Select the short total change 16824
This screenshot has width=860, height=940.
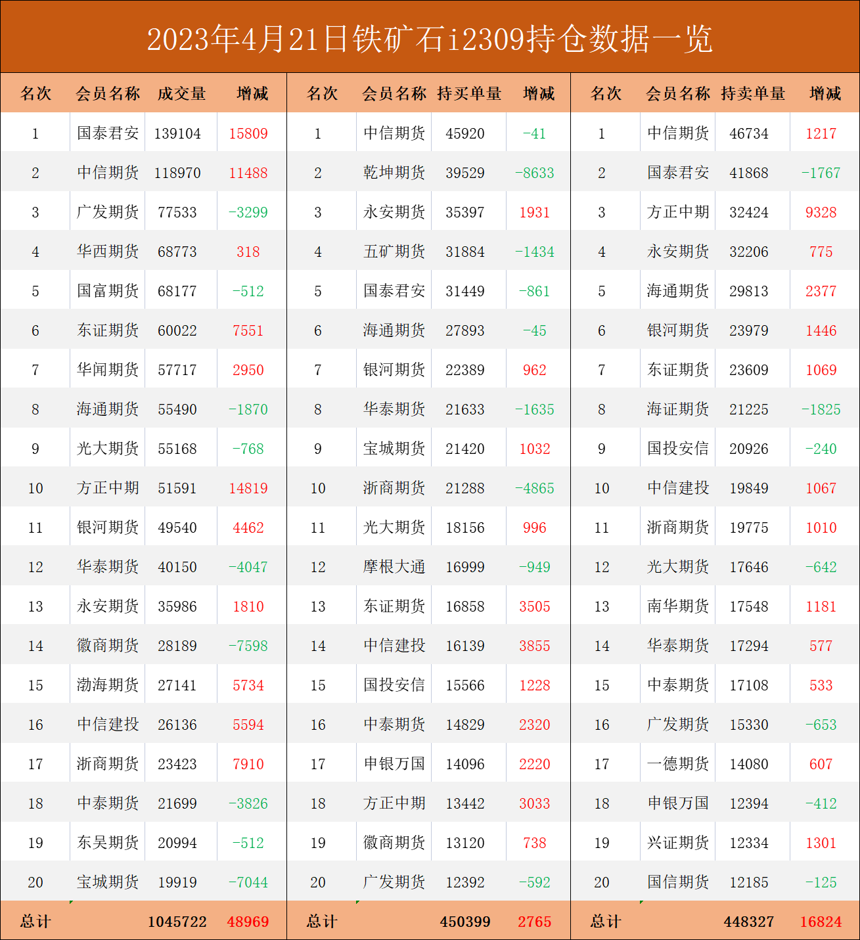click(x=821, y=922)
